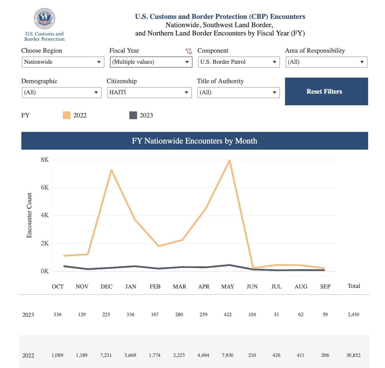This screenshot has width=385, height=368.
Task: Open the Fiscal Year multiple values dropdown
Action: point(151,62)
